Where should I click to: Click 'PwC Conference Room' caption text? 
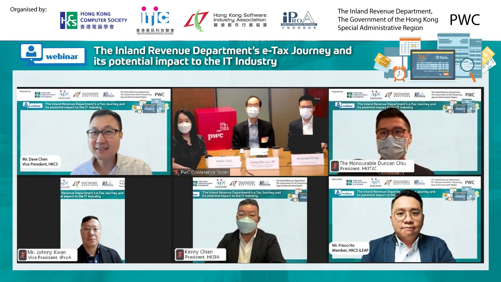coord(205,172)
